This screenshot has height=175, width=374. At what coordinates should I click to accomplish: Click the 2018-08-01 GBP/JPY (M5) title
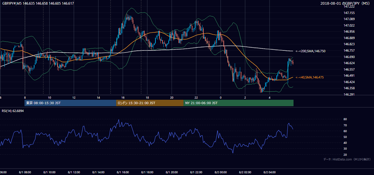coord(345,3)
